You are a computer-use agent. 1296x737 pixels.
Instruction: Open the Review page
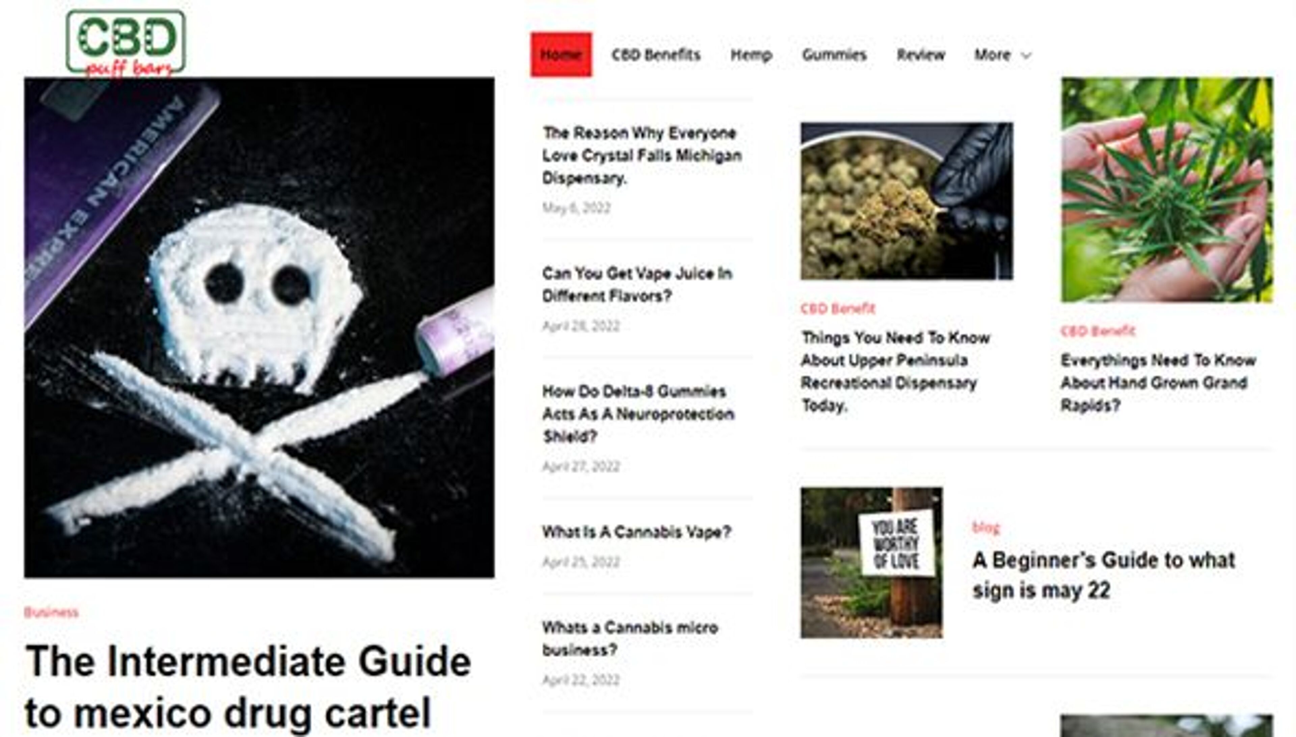click(x=921, y=55)
